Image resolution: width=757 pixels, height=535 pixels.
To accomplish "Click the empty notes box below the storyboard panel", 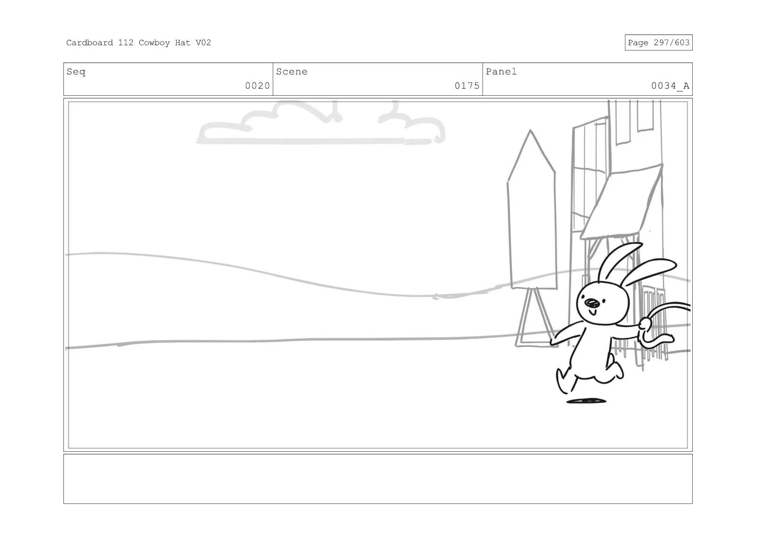I will coord(378,478).
